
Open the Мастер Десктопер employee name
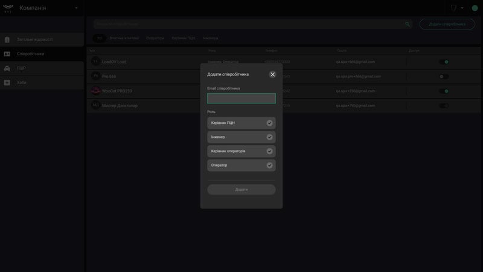pyautogui.click(x=120, y=106)
